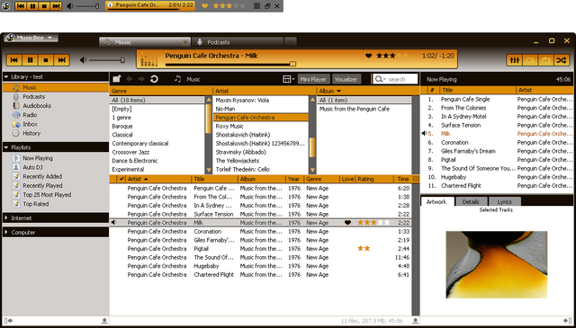Open Audiobooks in sidebar
This screenshot has width=576, height=328.
pyautogui.click(x=37, y=106)
